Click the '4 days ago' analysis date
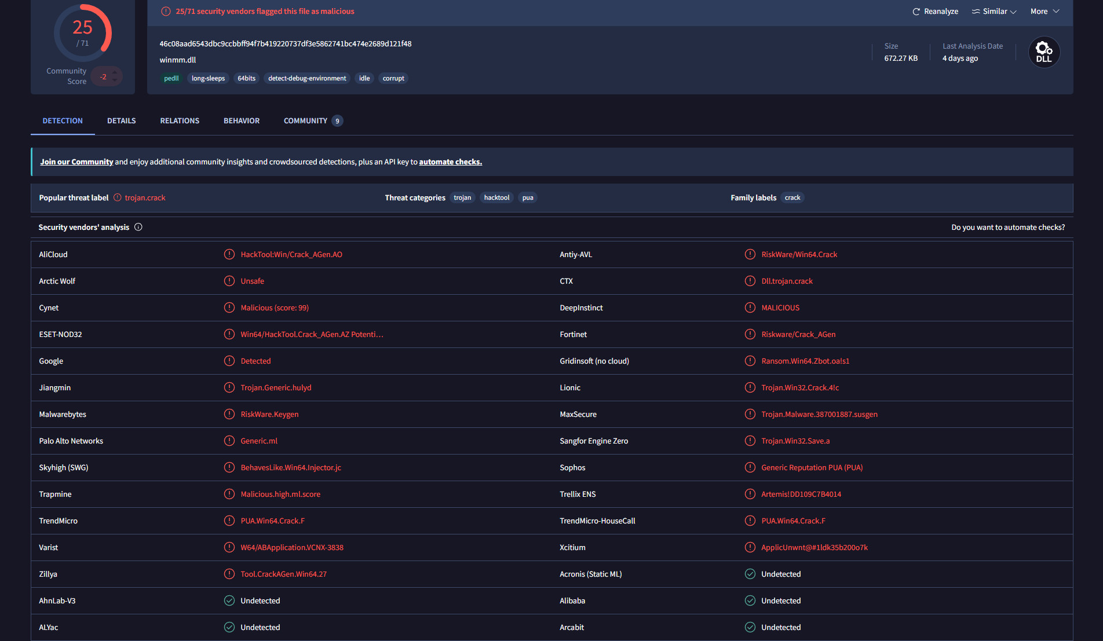The image size is (1103, 641). (x=960, y=58)
